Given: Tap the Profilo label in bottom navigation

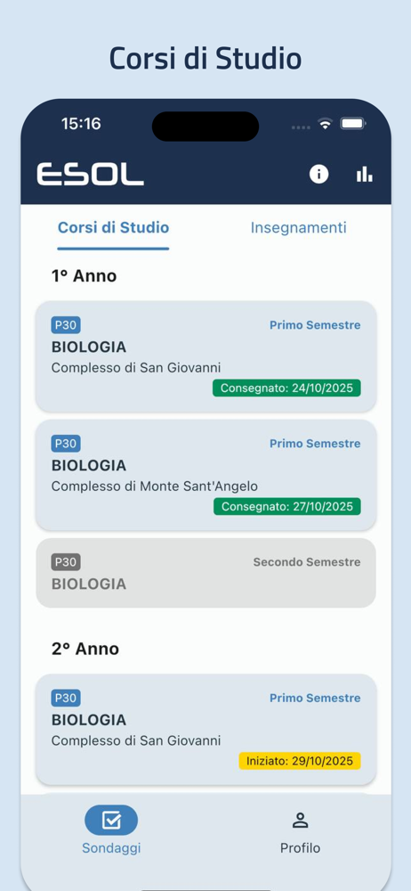Looking at the screenshot, I should point(300,848).
